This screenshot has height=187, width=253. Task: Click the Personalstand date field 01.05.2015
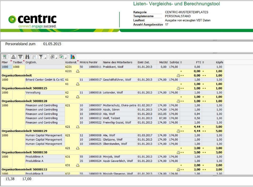click(x=52, y=44)
